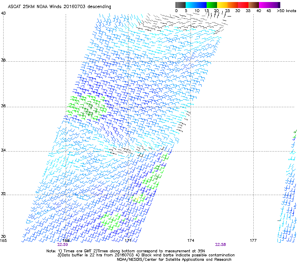Click the gray 0-5 knots color segment

[x=180, y=5]
